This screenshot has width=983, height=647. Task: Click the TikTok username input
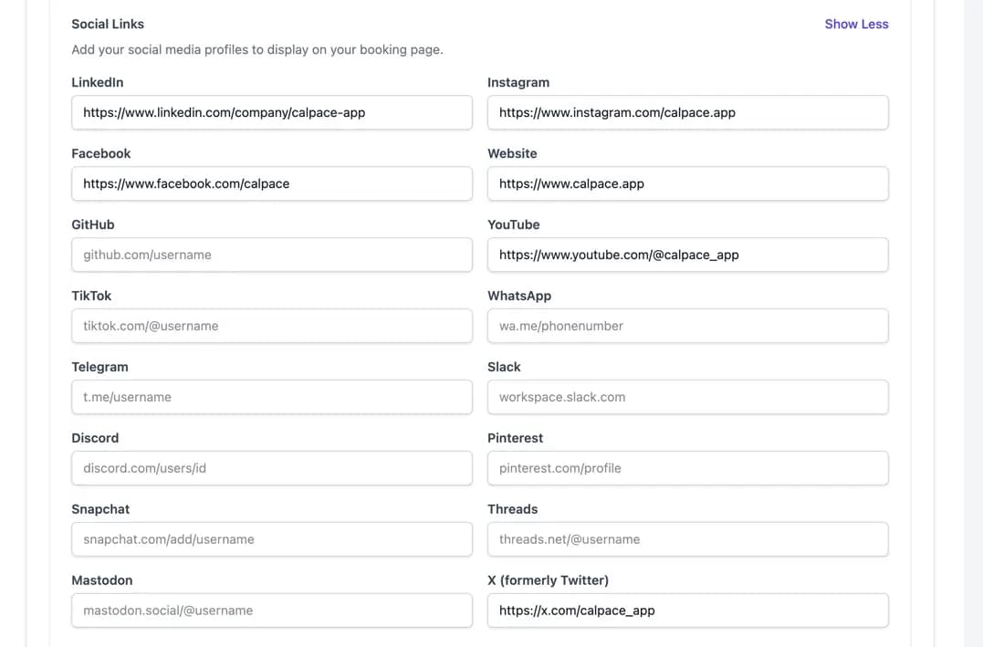click(x=271, y=326)
